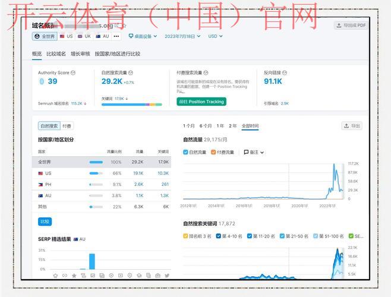This screenshot has width=391, height=297.
Task: Set the chart range to 1 个月
Action: click(189, 126)
